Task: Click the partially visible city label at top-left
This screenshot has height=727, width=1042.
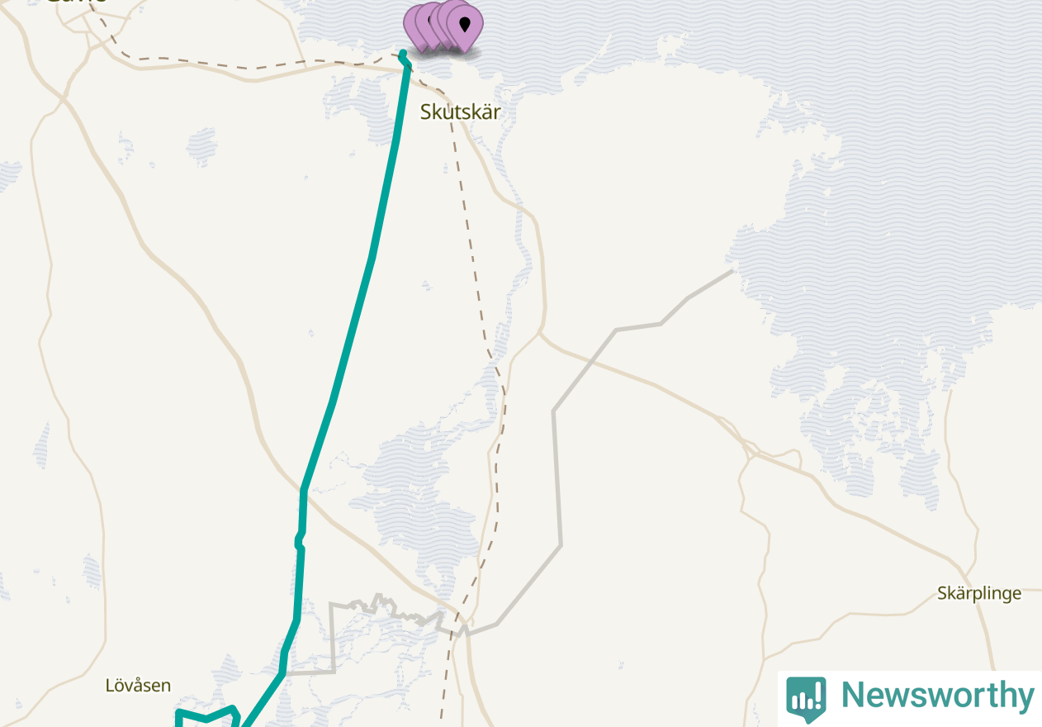Action: [75, 1]
